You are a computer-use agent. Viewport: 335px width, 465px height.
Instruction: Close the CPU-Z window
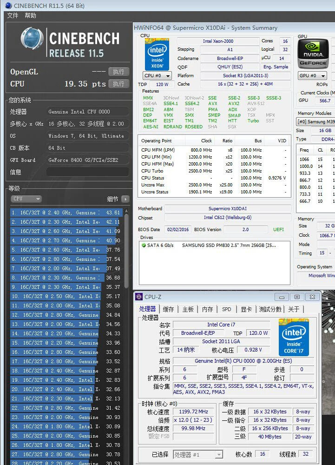point(312,297)
